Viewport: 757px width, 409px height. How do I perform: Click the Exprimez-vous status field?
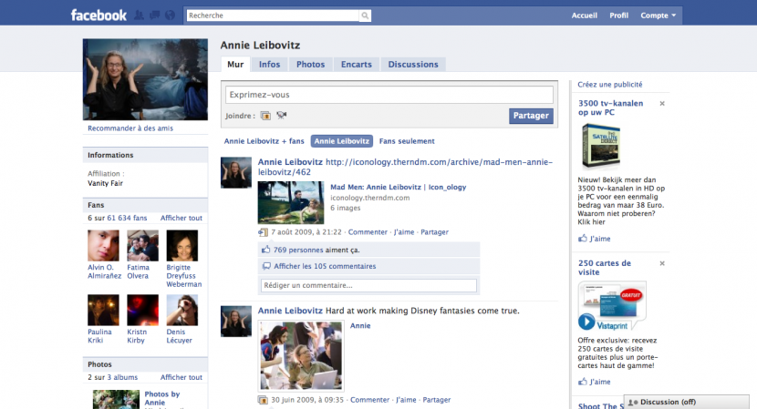coord(389,95)
